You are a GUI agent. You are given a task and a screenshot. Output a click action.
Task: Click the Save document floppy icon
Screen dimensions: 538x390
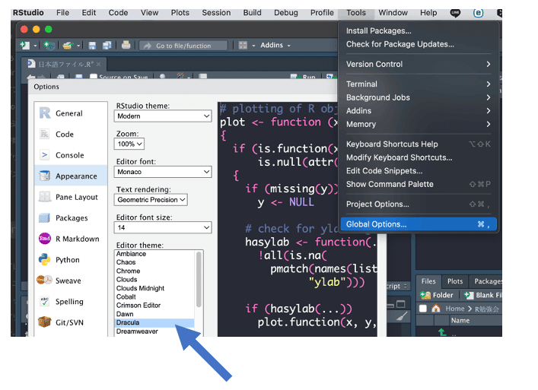pos(92,46)
